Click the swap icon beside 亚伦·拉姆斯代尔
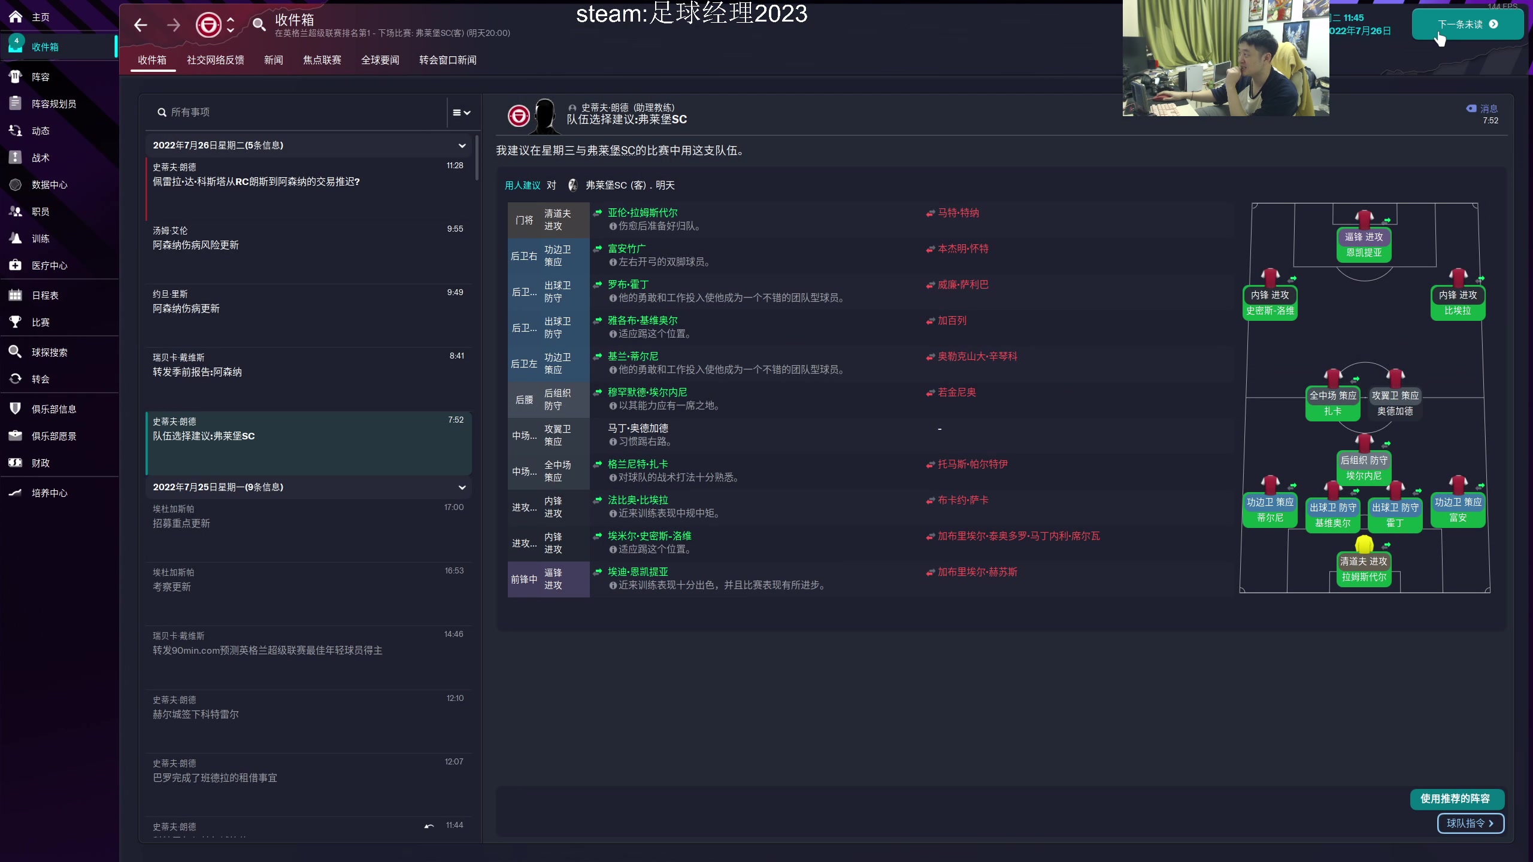This screenshot has width=1533, height=862. 598,213
